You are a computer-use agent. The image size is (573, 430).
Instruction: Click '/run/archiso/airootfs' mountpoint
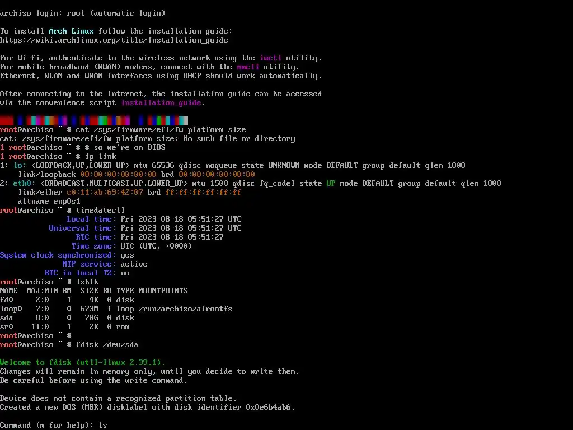(x=185, y=309)
